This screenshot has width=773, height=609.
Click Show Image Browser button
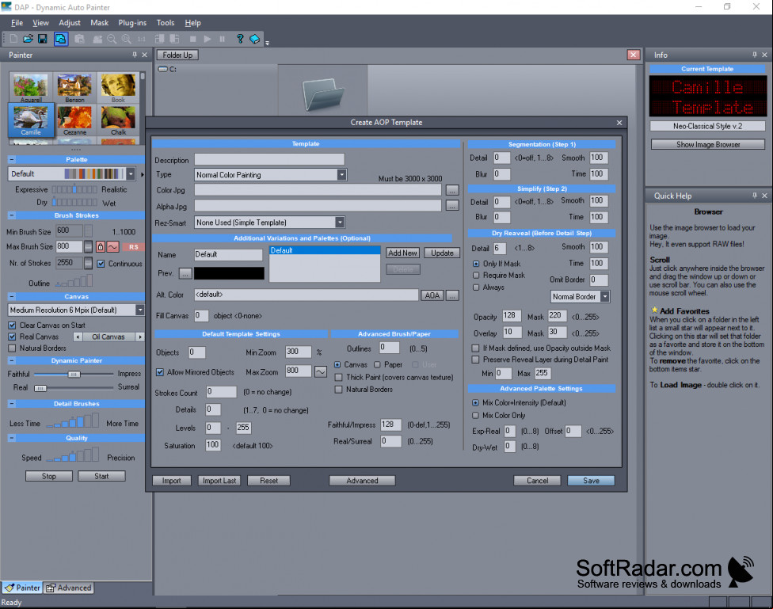(x=708, y=144)
